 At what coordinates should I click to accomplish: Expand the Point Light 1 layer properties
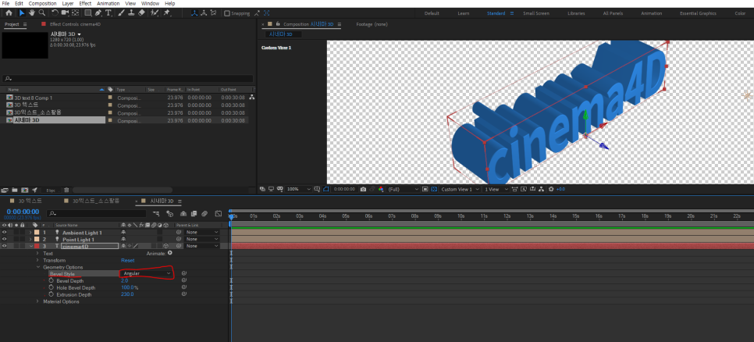[x=30, y=239]
